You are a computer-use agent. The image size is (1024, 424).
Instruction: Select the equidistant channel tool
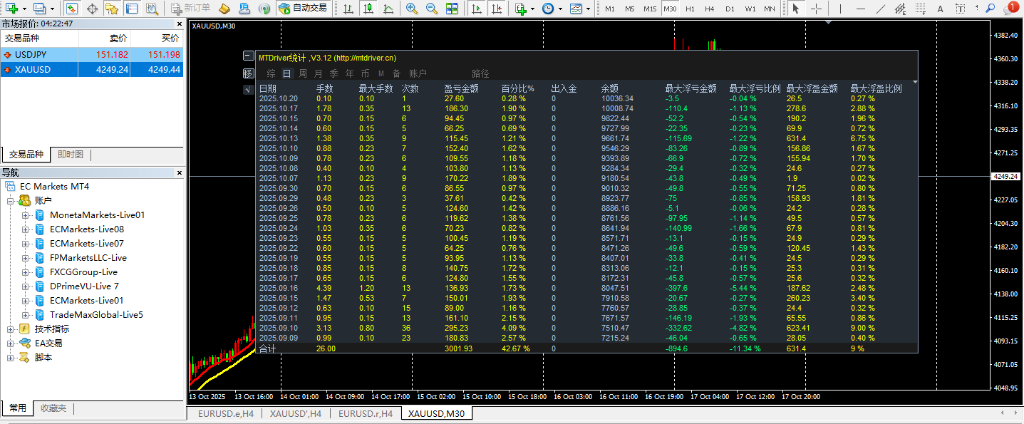pyautogui.click(x=900, y=9)
